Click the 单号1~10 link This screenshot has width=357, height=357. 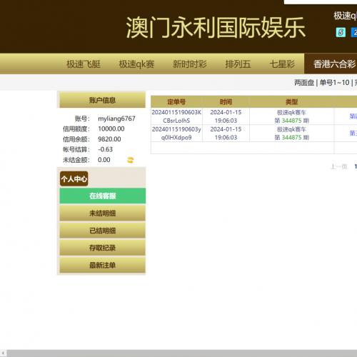tap(334, 83)
